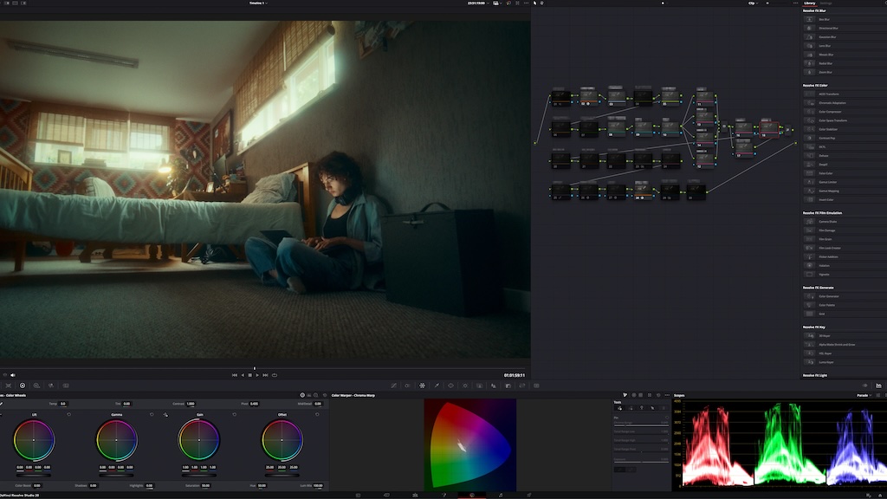The width and height of the screenshot is (887, 499).
Task: Pick the Gamut Mapping effect
Action: click(x=829, y=191)
